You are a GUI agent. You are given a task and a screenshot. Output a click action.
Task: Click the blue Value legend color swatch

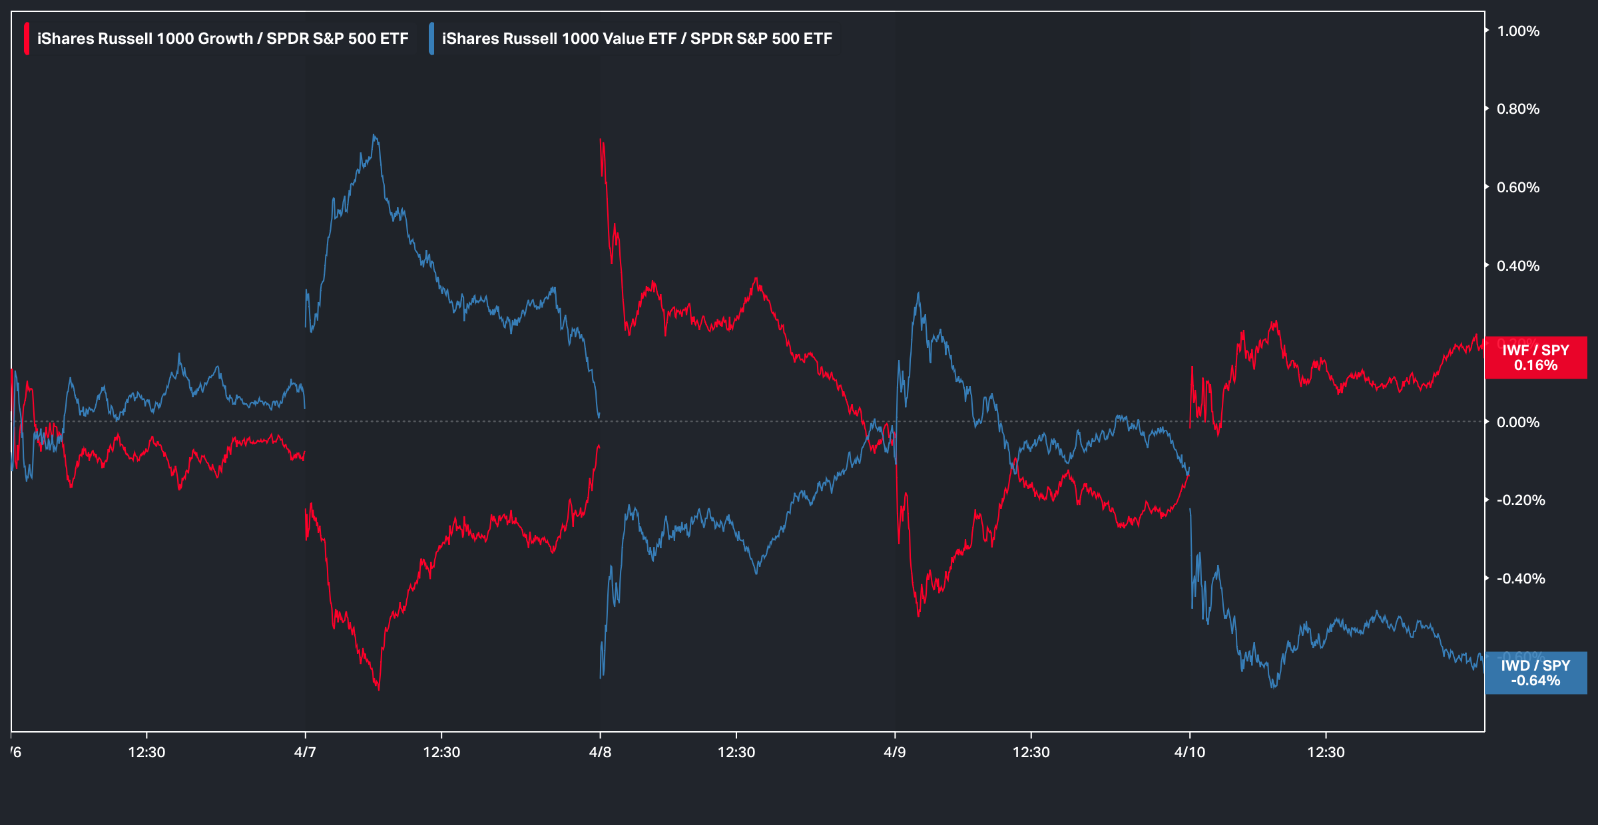click(431, 39)
